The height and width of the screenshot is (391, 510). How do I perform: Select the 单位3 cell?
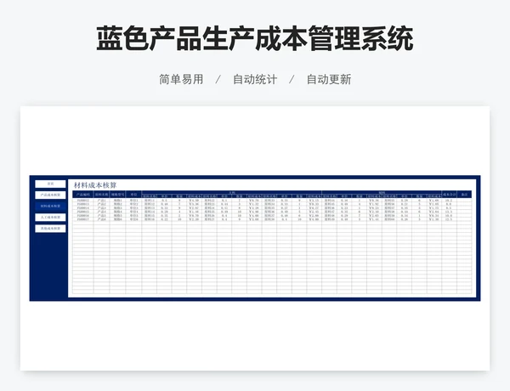click(133, 208)
